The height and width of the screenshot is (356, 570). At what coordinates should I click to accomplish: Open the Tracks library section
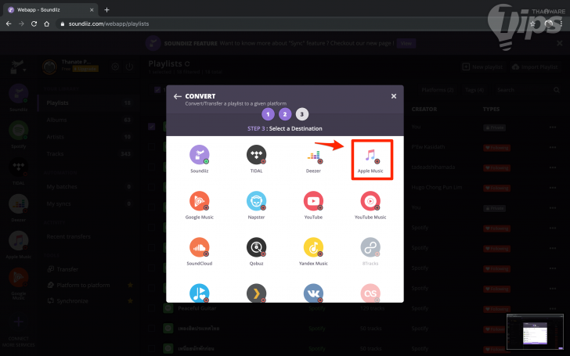[x=88, y=154]
